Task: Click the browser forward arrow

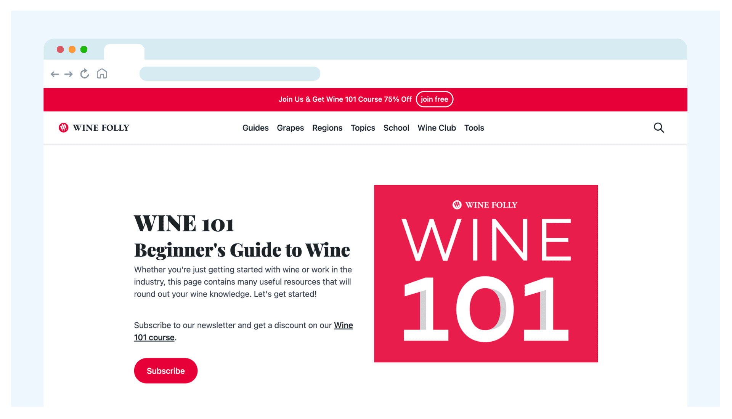Action: coord(69,74)
